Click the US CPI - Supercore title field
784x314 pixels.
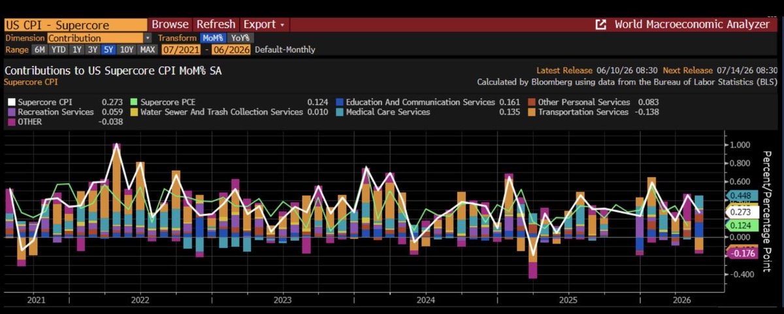[75, 25]
